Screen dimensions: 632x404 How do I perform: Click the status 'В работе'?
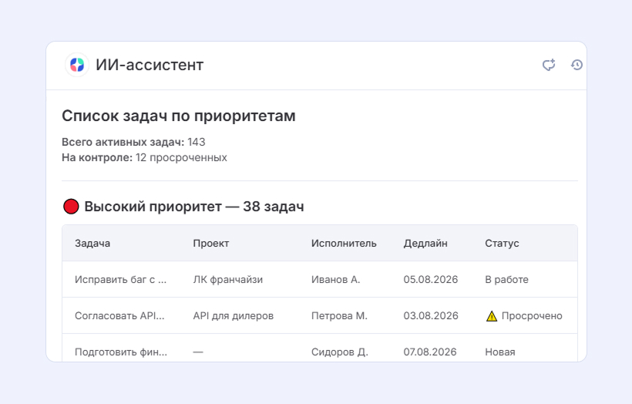coord(506,279)
